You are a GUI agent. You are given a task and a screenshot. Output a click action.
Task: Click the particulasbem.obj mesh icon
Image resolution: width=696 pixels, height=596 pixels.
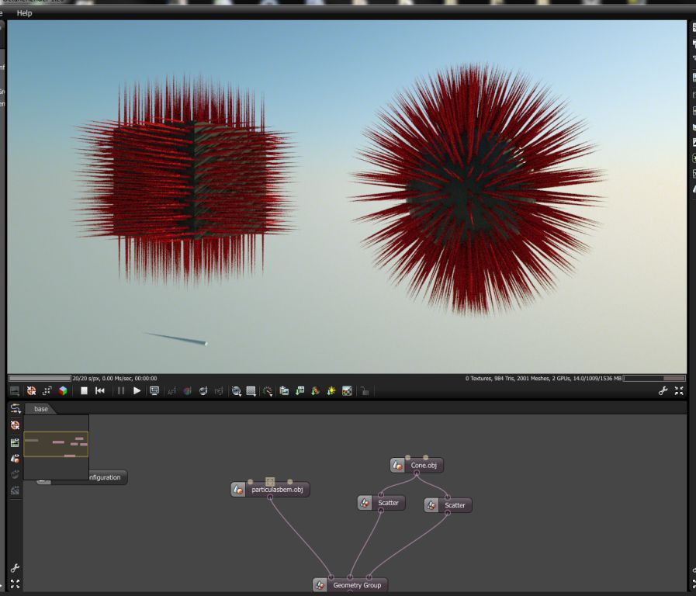pyautogui.click(x=238, y=490)
